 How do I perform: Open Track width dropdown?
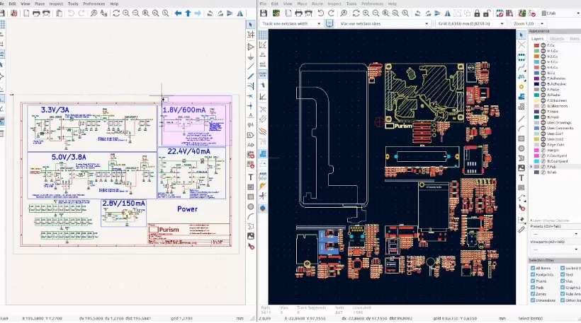pyautogui.click(x=291, y=23)
